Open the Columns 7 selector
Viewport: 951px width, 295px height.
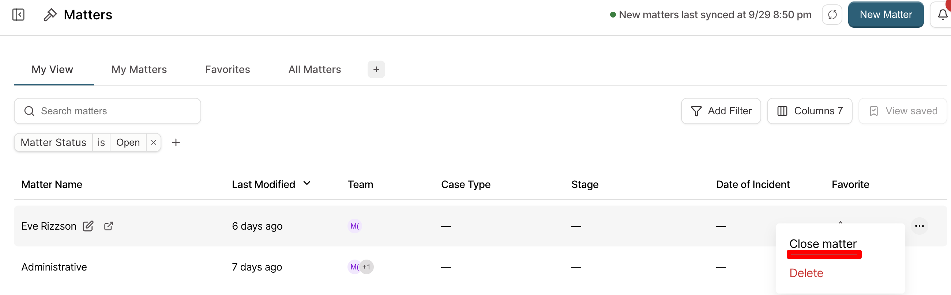809,111
